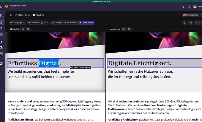
Task: Toggle the module menu sidebar icon
Action: (x=1, y=6)
